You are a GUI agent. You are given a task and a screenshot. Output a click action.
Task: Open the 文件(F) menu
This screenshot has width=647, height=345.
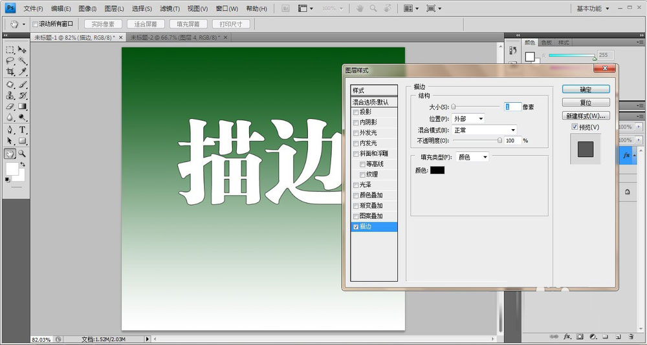coord(34,8)
